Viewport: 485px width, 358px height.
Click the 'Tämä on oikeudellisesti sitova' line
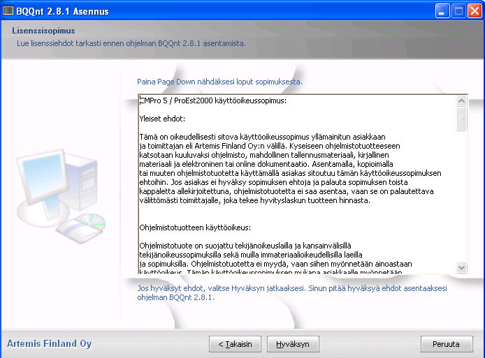[262, 137]
